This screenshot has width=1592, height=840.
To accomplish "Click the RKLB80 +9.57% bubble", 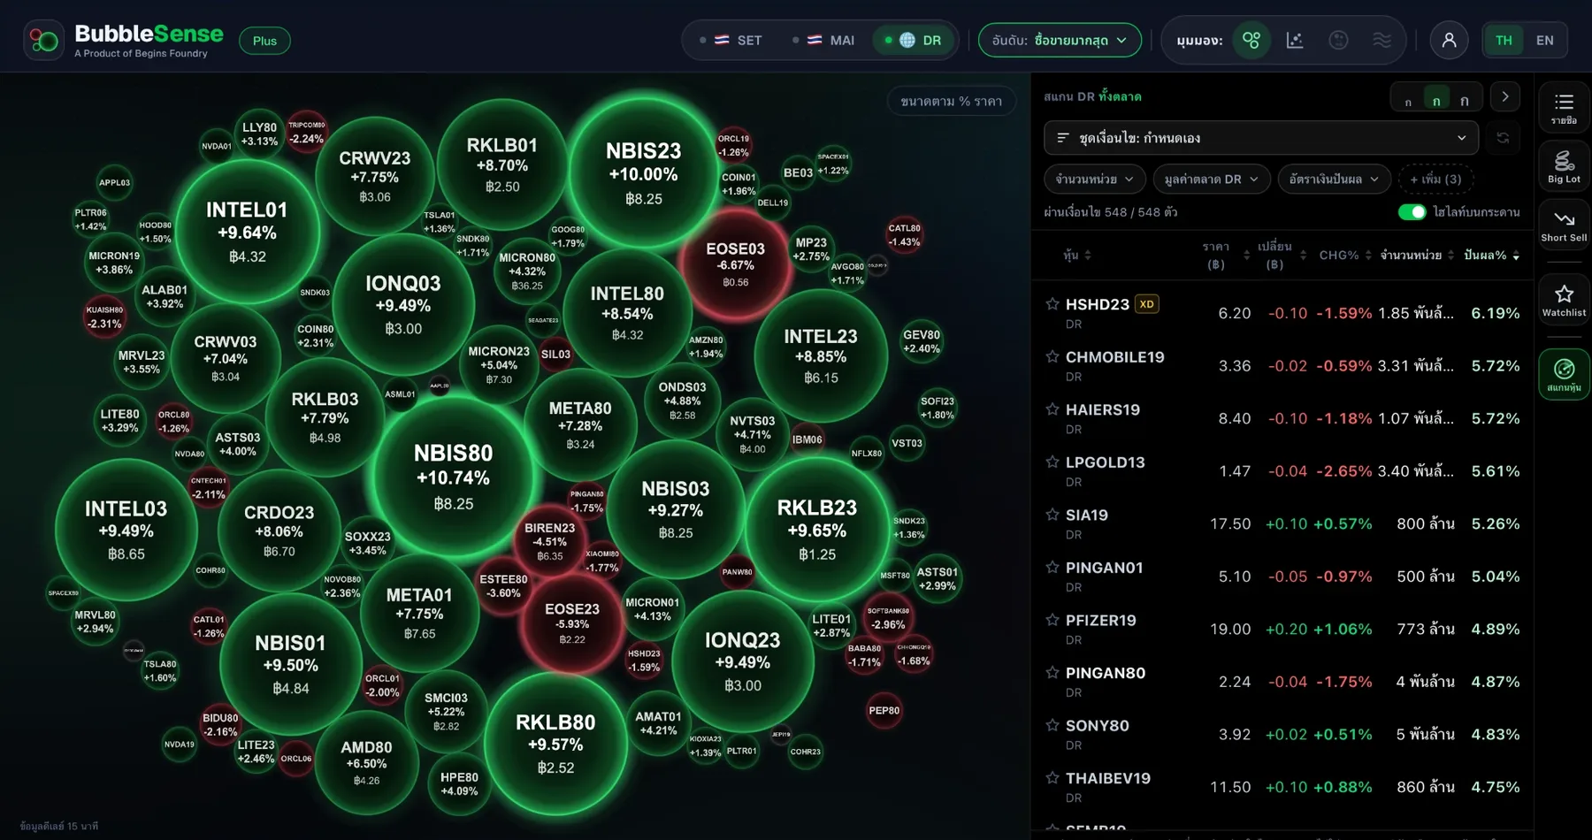I will click(555, 745).
